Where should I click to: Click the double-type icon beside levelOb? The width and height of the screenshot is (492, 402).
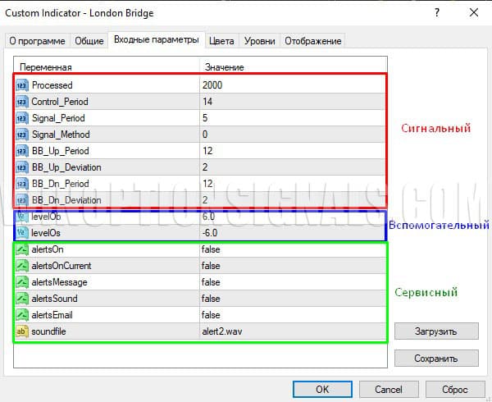22,217
